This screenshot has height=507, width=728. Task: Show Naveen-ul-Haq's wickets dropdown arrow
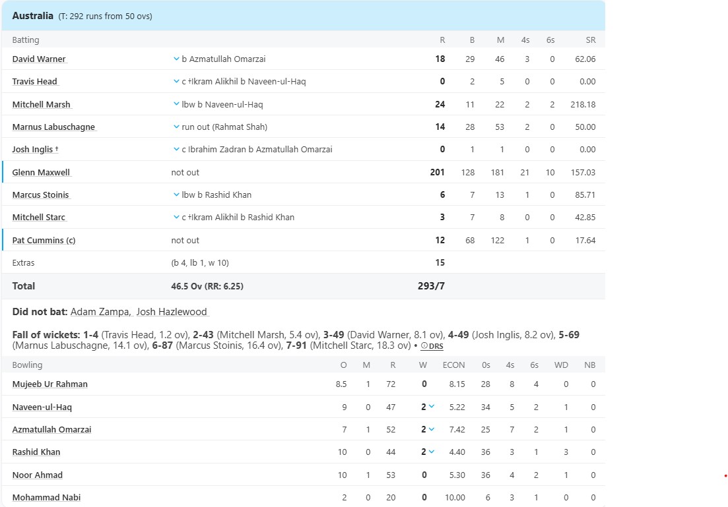(x=431, y=407)
